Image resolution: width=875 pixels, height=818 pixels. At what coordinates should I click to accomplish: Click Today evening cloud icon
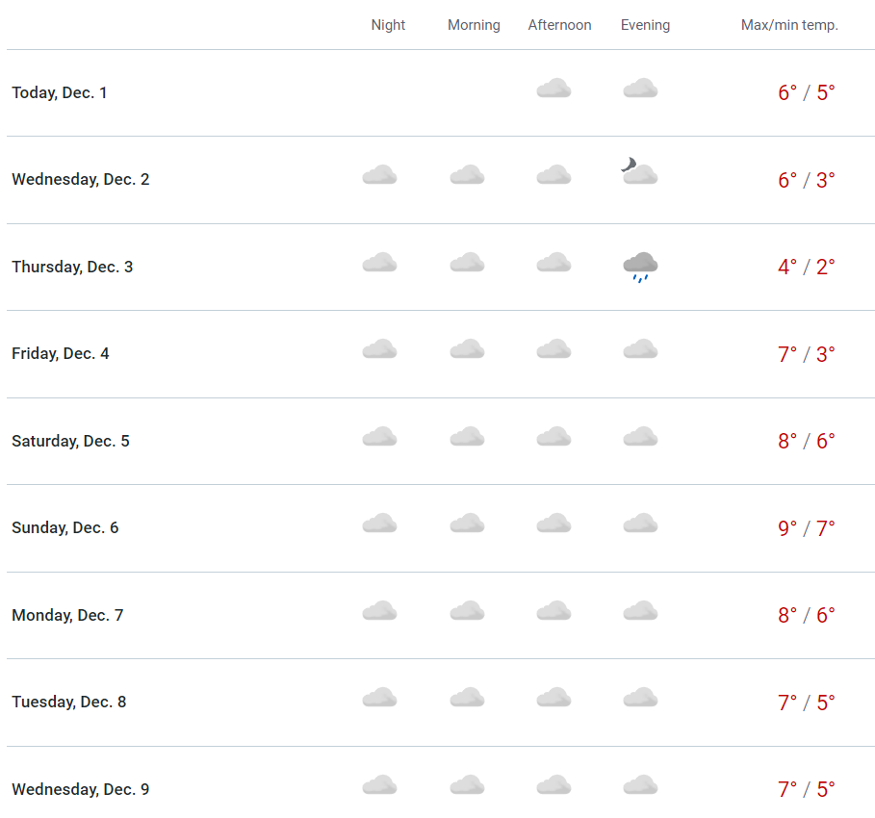coord(640,89)
